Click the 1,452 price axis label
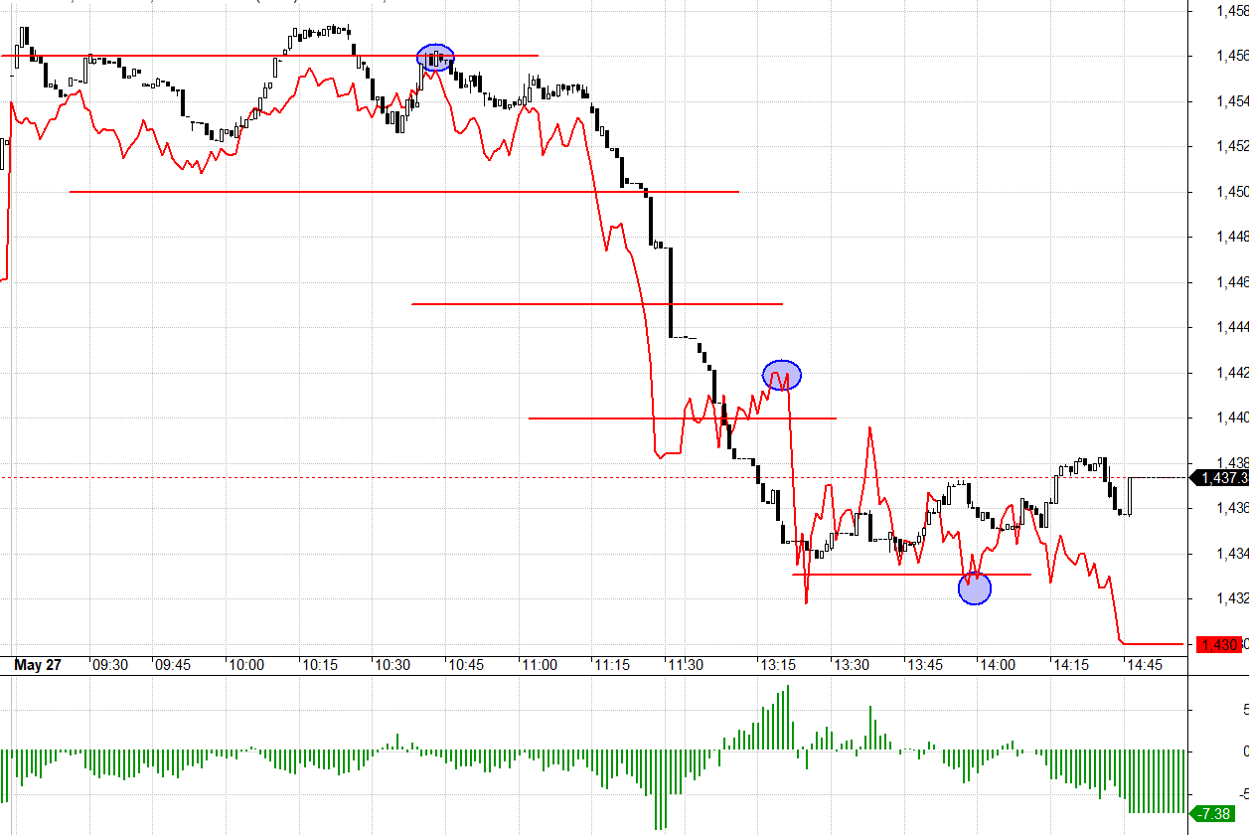The height and width of the screenshot is (835, 1249). click(1232, 146)
